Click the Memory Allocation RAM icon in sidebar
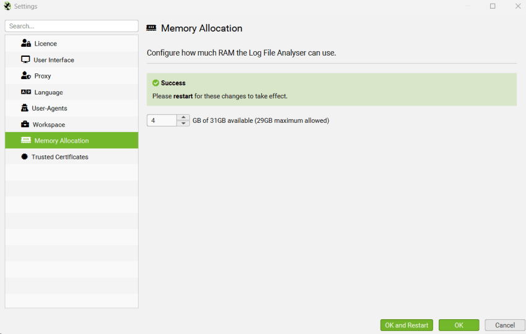The height and width of the screenshot is (334, 526). 26,140
